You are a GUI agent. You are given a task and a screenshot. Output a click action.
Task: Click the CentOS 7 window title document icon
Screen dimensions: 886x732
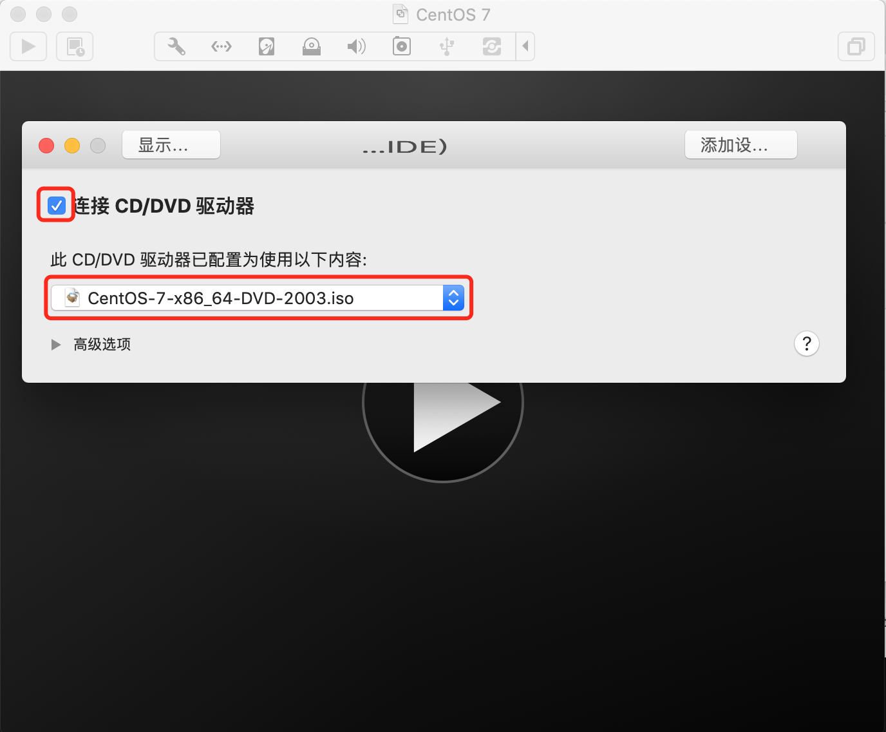click(x=401, y=14)
